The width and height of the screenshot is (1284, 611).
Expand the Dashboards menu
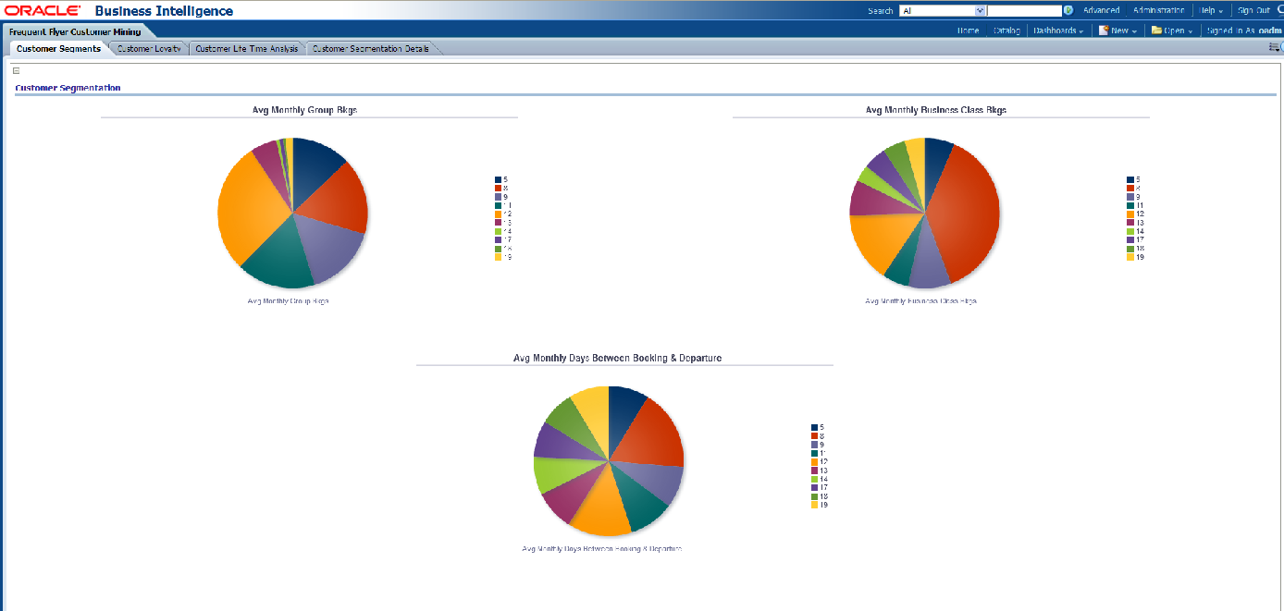click(x=1058, y=31)
